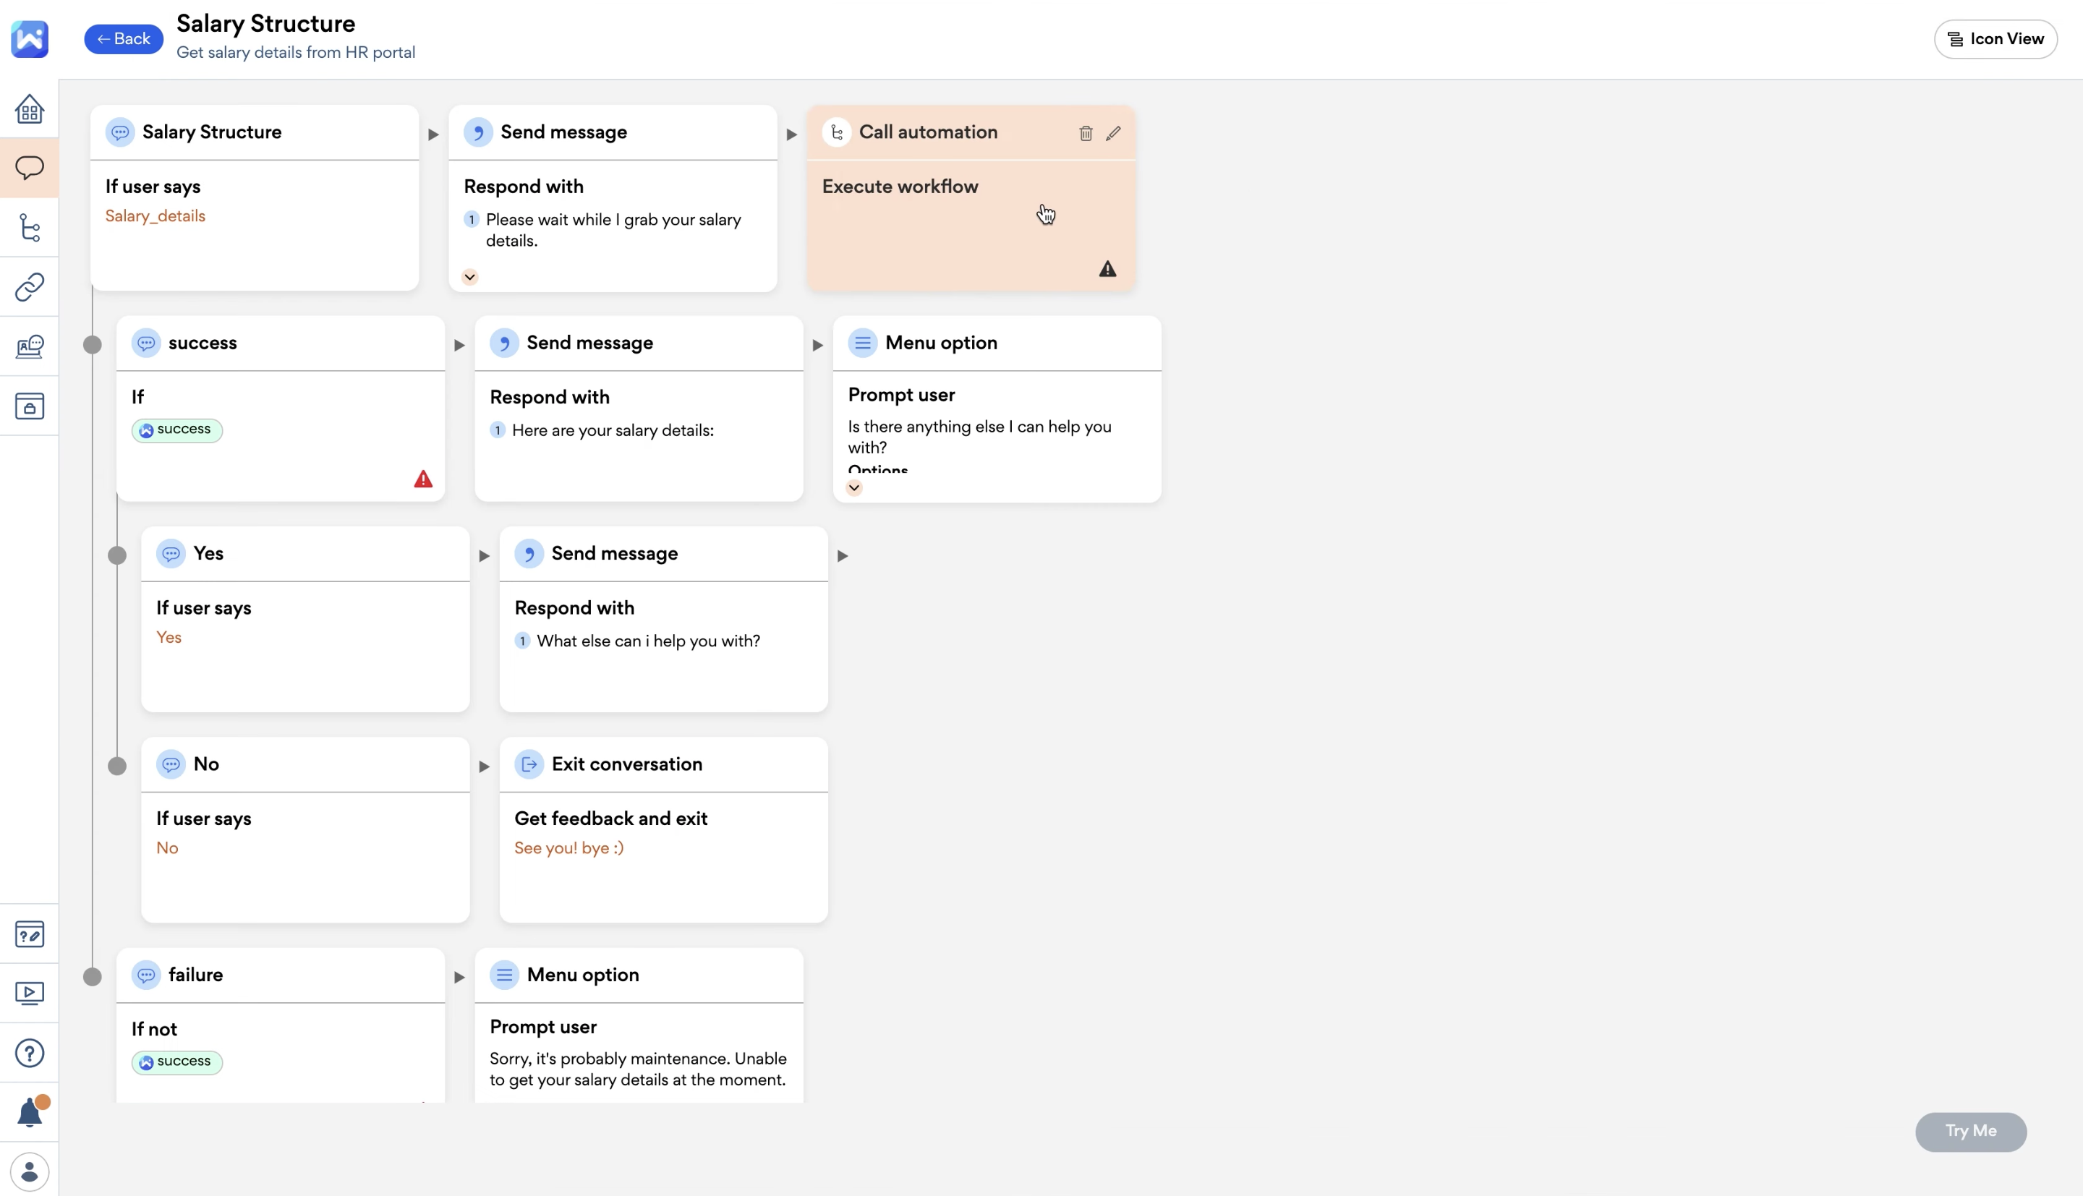The height and width of the screenshot is (1196, 2083).
Task: Click arrow after 'What else can i help' message
Action: [x=842, y=556]
